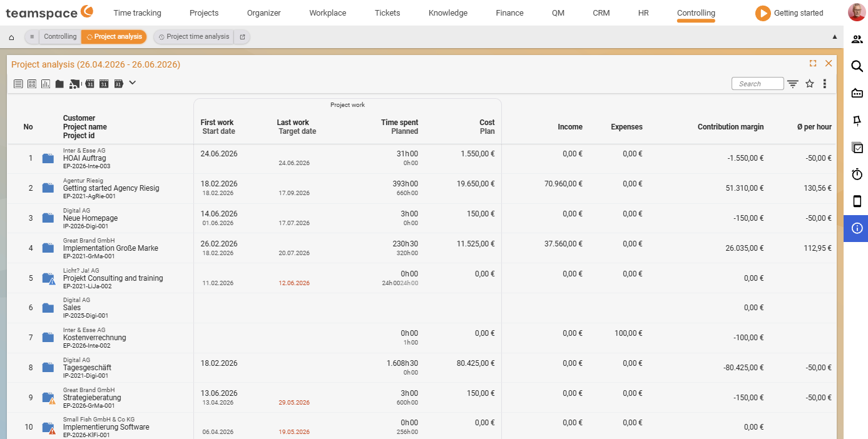Sort by Expenses column header
This screenshot has height=439, width=868.
[626, 127]
